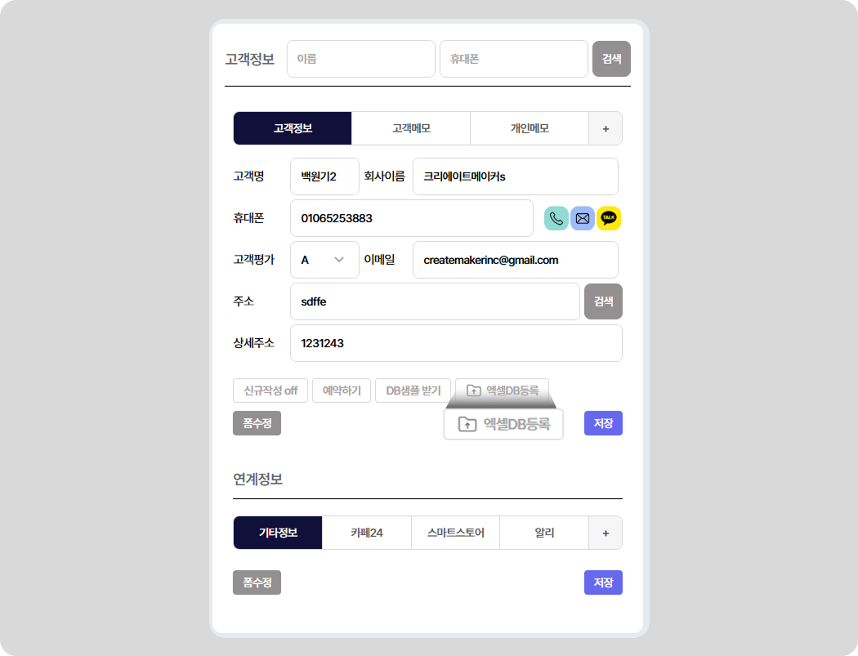Switch to the 개인메모 tab
The width and height of the screenshot is (858, 656).
[530, 128]
